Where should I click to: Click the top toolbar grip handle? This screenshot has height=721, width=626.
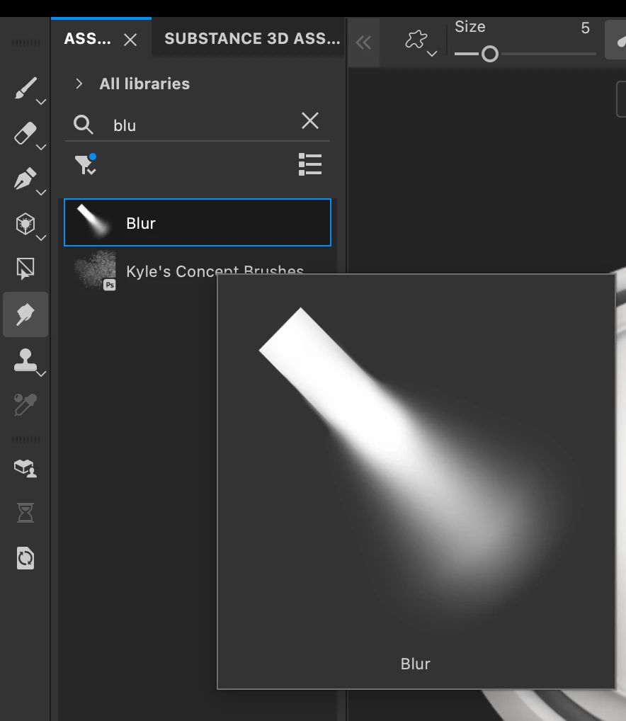coord(25,42)
